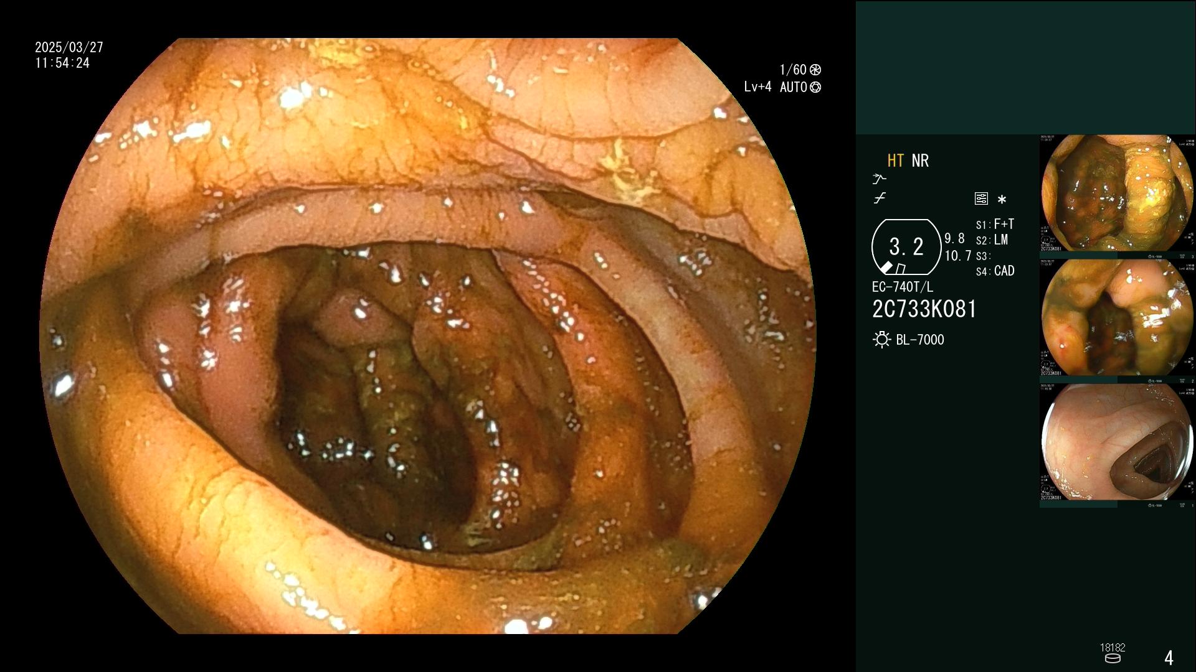1196x672 pixels.
Task: Click the 10.7 diameter value
Action: [x=958, y=256]
